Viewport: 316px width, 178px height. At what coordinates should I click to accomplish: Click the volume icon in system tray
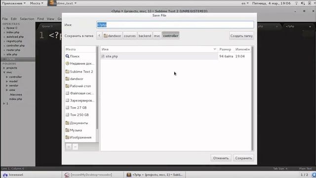tap(303, 3)
